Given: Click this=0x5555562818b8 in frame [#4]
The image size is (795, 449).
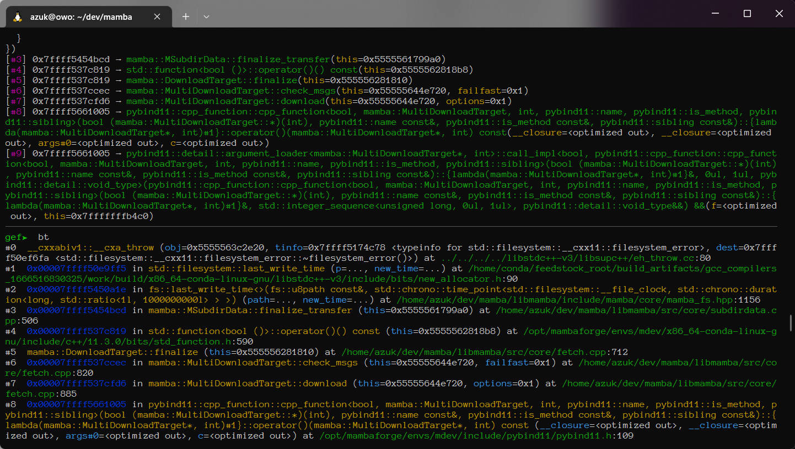Looking at the screenshot, I should [x=416, y=70].
